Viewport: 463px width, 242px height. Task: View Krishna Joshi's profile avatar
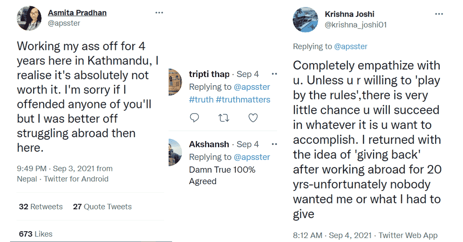305,20
